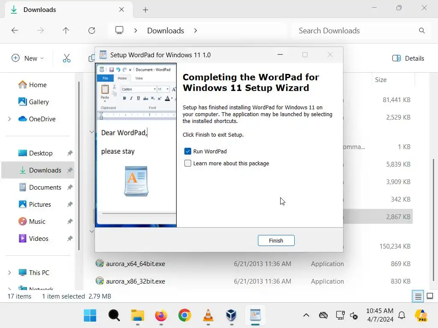Screen dimensions: 438x328
Task: Open File Explorer from the taskbar
Action: pos(138,316)
